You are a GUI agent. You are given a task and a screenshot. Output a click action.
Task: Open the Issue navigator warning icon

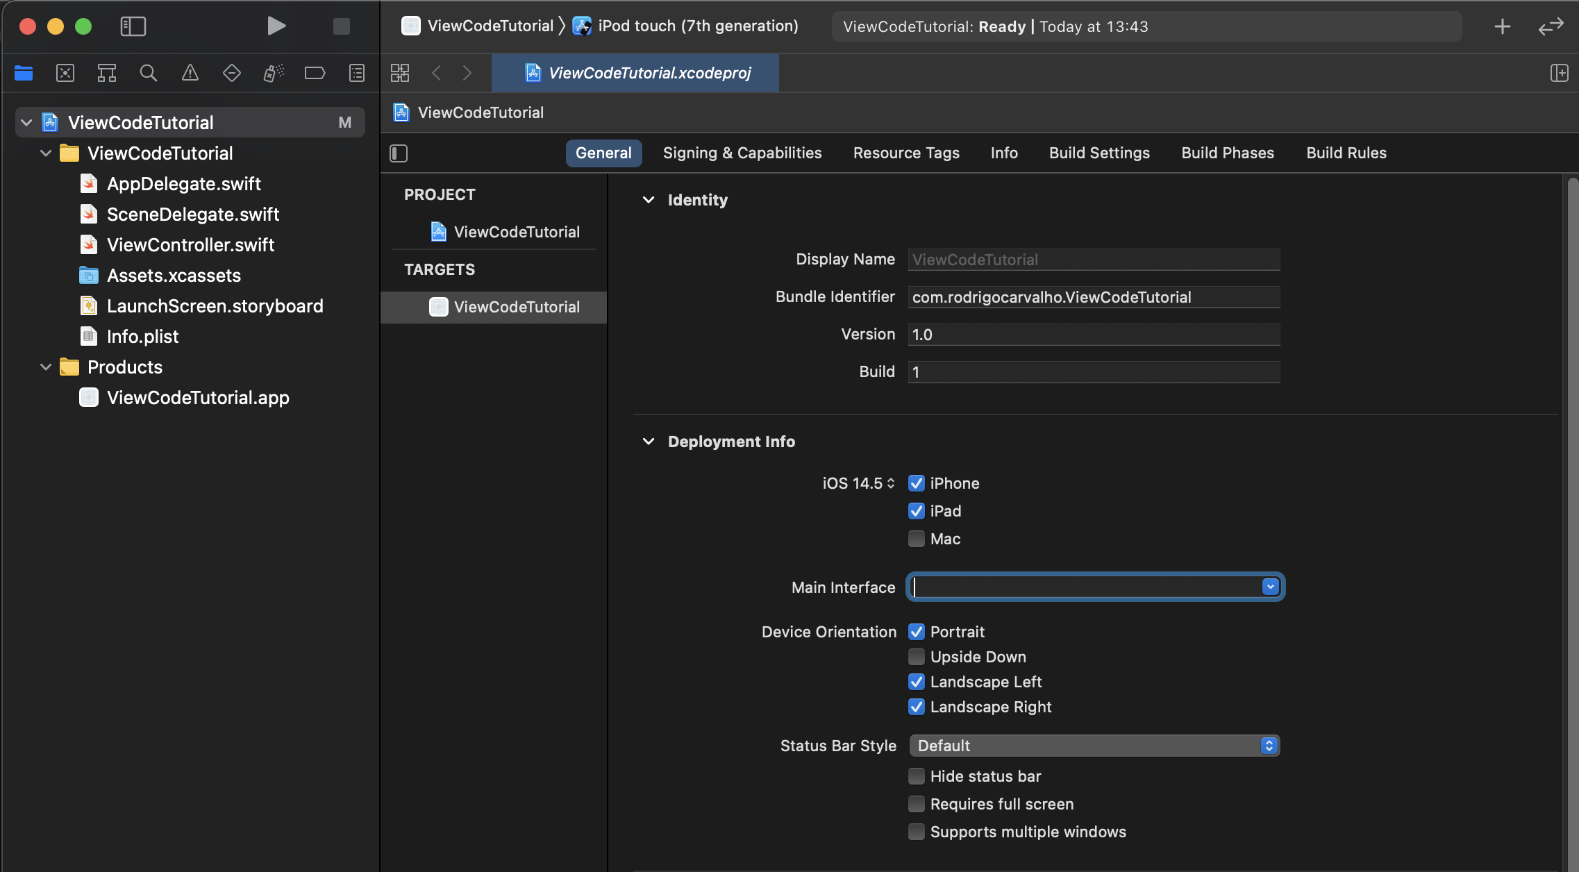[190, 73]
